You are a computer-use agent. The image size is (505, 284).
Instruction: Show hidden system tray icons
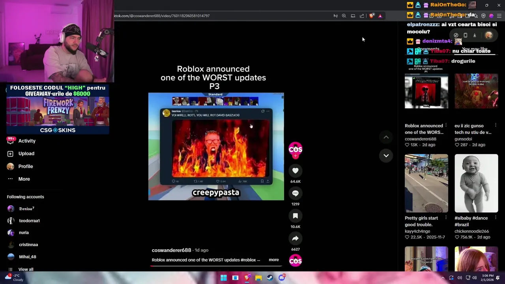[443, 278]
